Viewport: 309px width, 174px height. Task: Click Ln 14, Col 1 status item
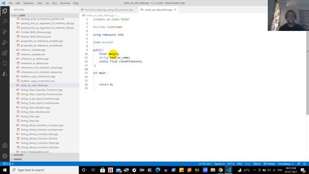pos(205,164)
